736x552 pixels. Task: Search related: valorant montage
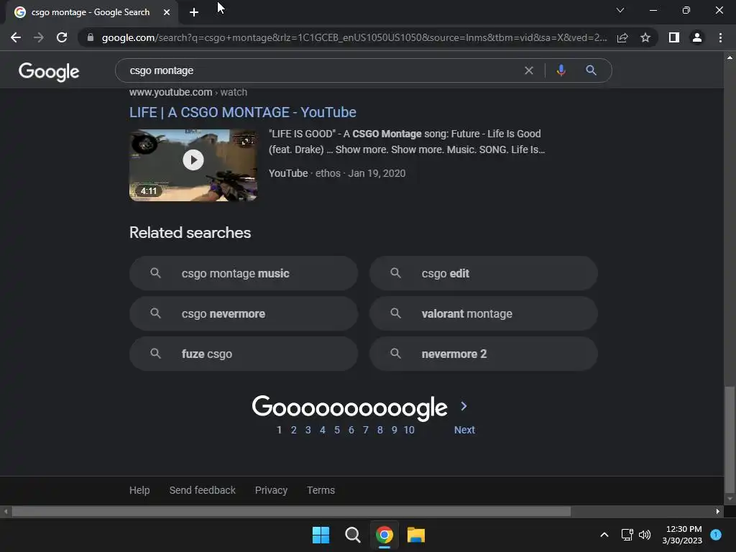(484, 313)
